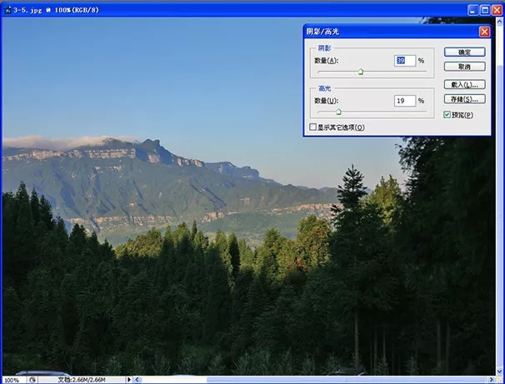The image size is (505, 384).
Task: Toggle the 预览(P) preview checkbox
Action: pos(448,114)
